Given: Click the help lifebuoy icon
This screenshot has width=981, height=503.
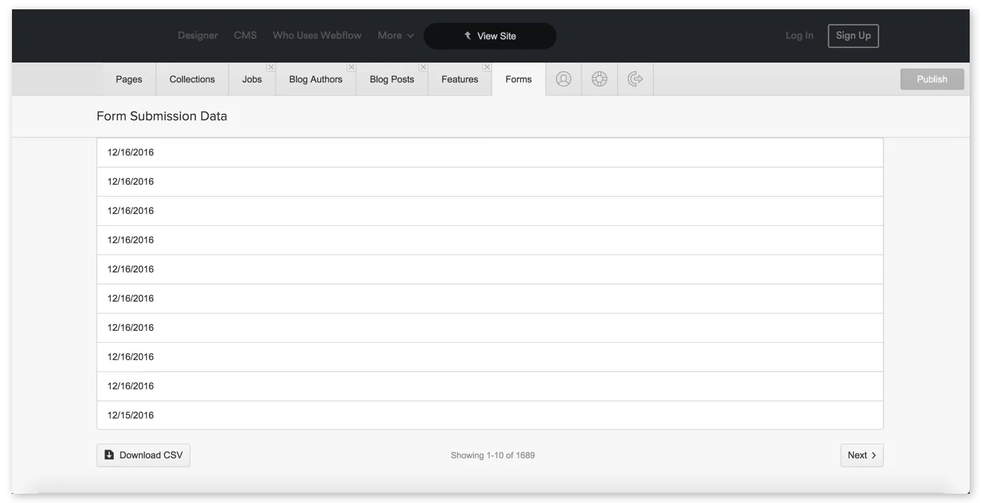Looking at the screenshot, I should [599, 79].
